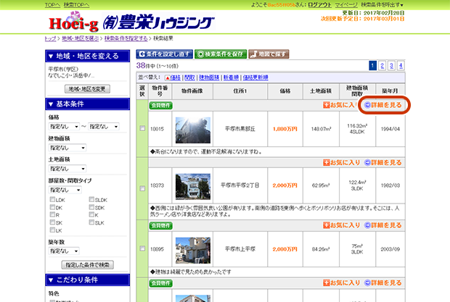The width and height of the screenshot is (450, 302).
Task: Add property 10373 to お気に入り
Action: [342, 163]
